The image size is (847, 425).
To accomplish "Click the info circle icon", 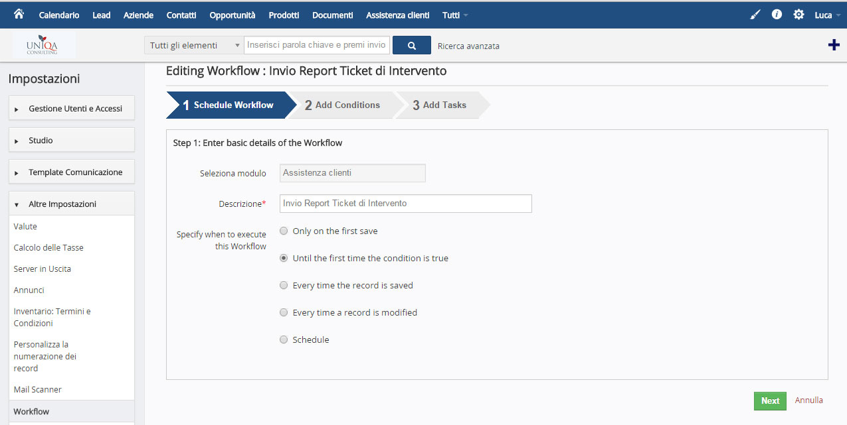I will tap(777, 14).
